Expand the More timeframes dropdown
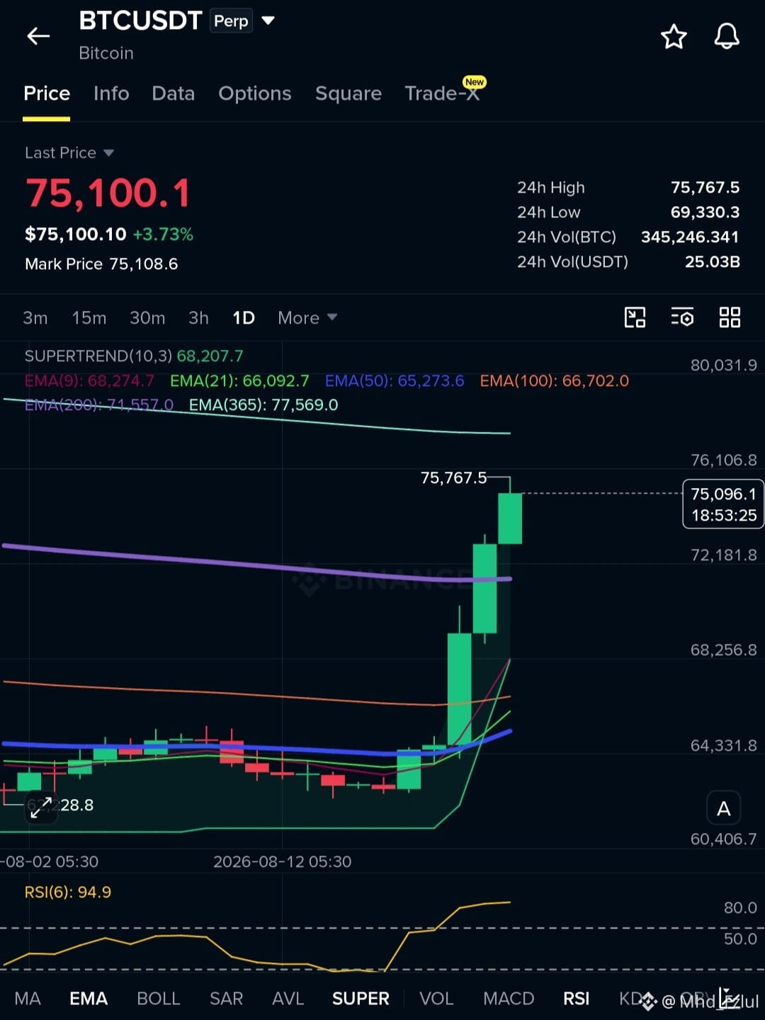This screenshot has width=765, height=1020. 307,318
